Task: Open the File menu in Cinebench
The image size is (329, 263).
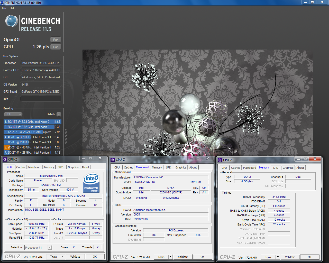Action: pyautogui.click(x=4, y=8)
